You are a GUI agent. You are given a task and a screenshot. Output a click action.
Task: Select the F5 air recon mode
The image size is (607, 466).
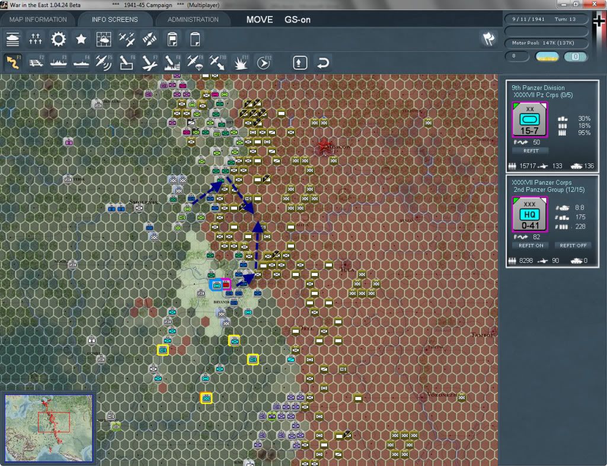pyautogui.click(x=104, y=62)
